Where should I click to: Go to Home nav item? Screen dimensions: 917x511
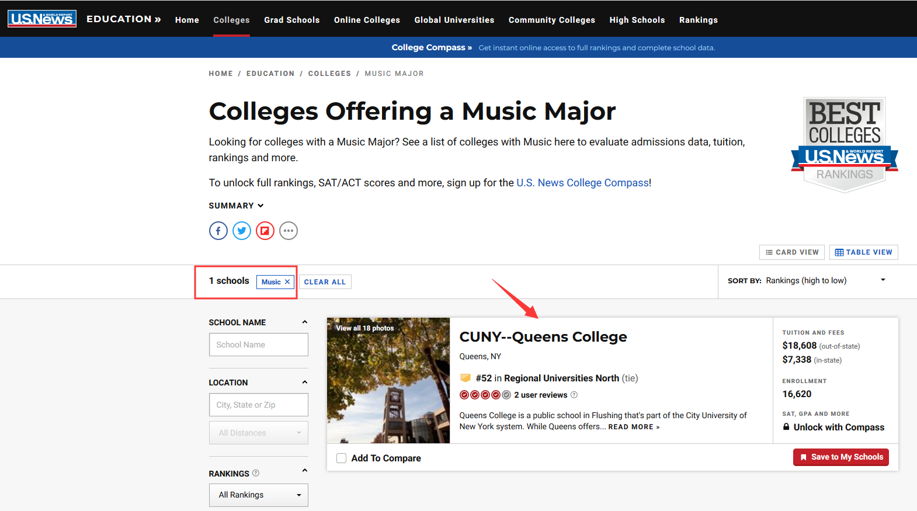coord(187,20)
